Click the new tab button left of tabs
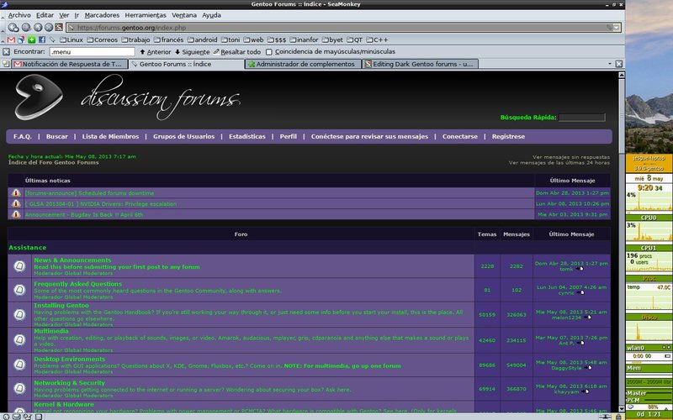 tap(6, 64)
